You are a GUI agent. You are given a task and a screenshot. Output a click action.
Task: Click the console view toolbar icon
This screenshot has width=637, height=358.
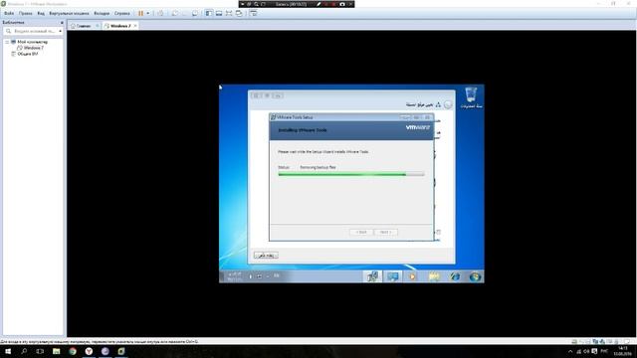[x=253, y=13]
